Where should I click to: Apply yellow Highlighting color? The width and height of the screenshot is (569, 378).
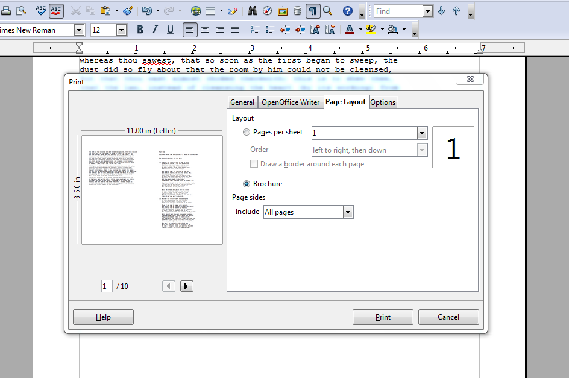point(371,30)
